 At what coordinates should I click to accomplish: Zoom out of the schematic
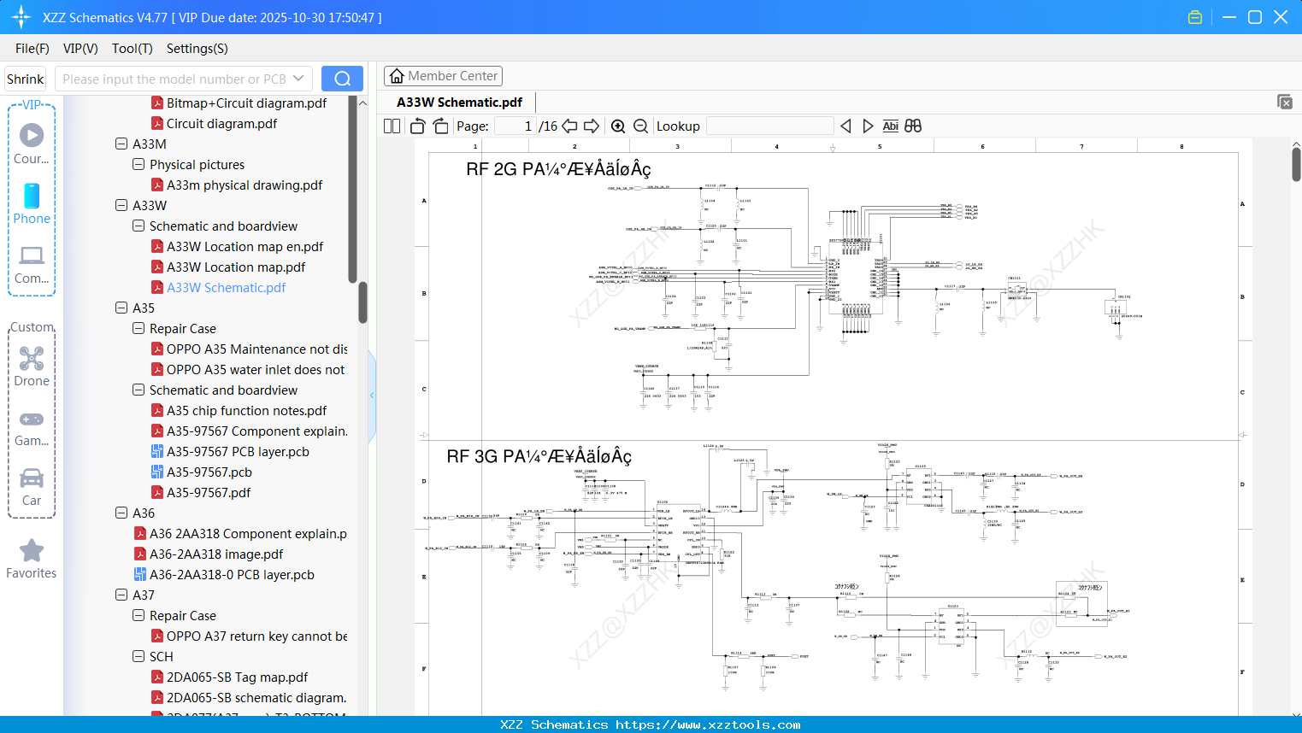639,126
